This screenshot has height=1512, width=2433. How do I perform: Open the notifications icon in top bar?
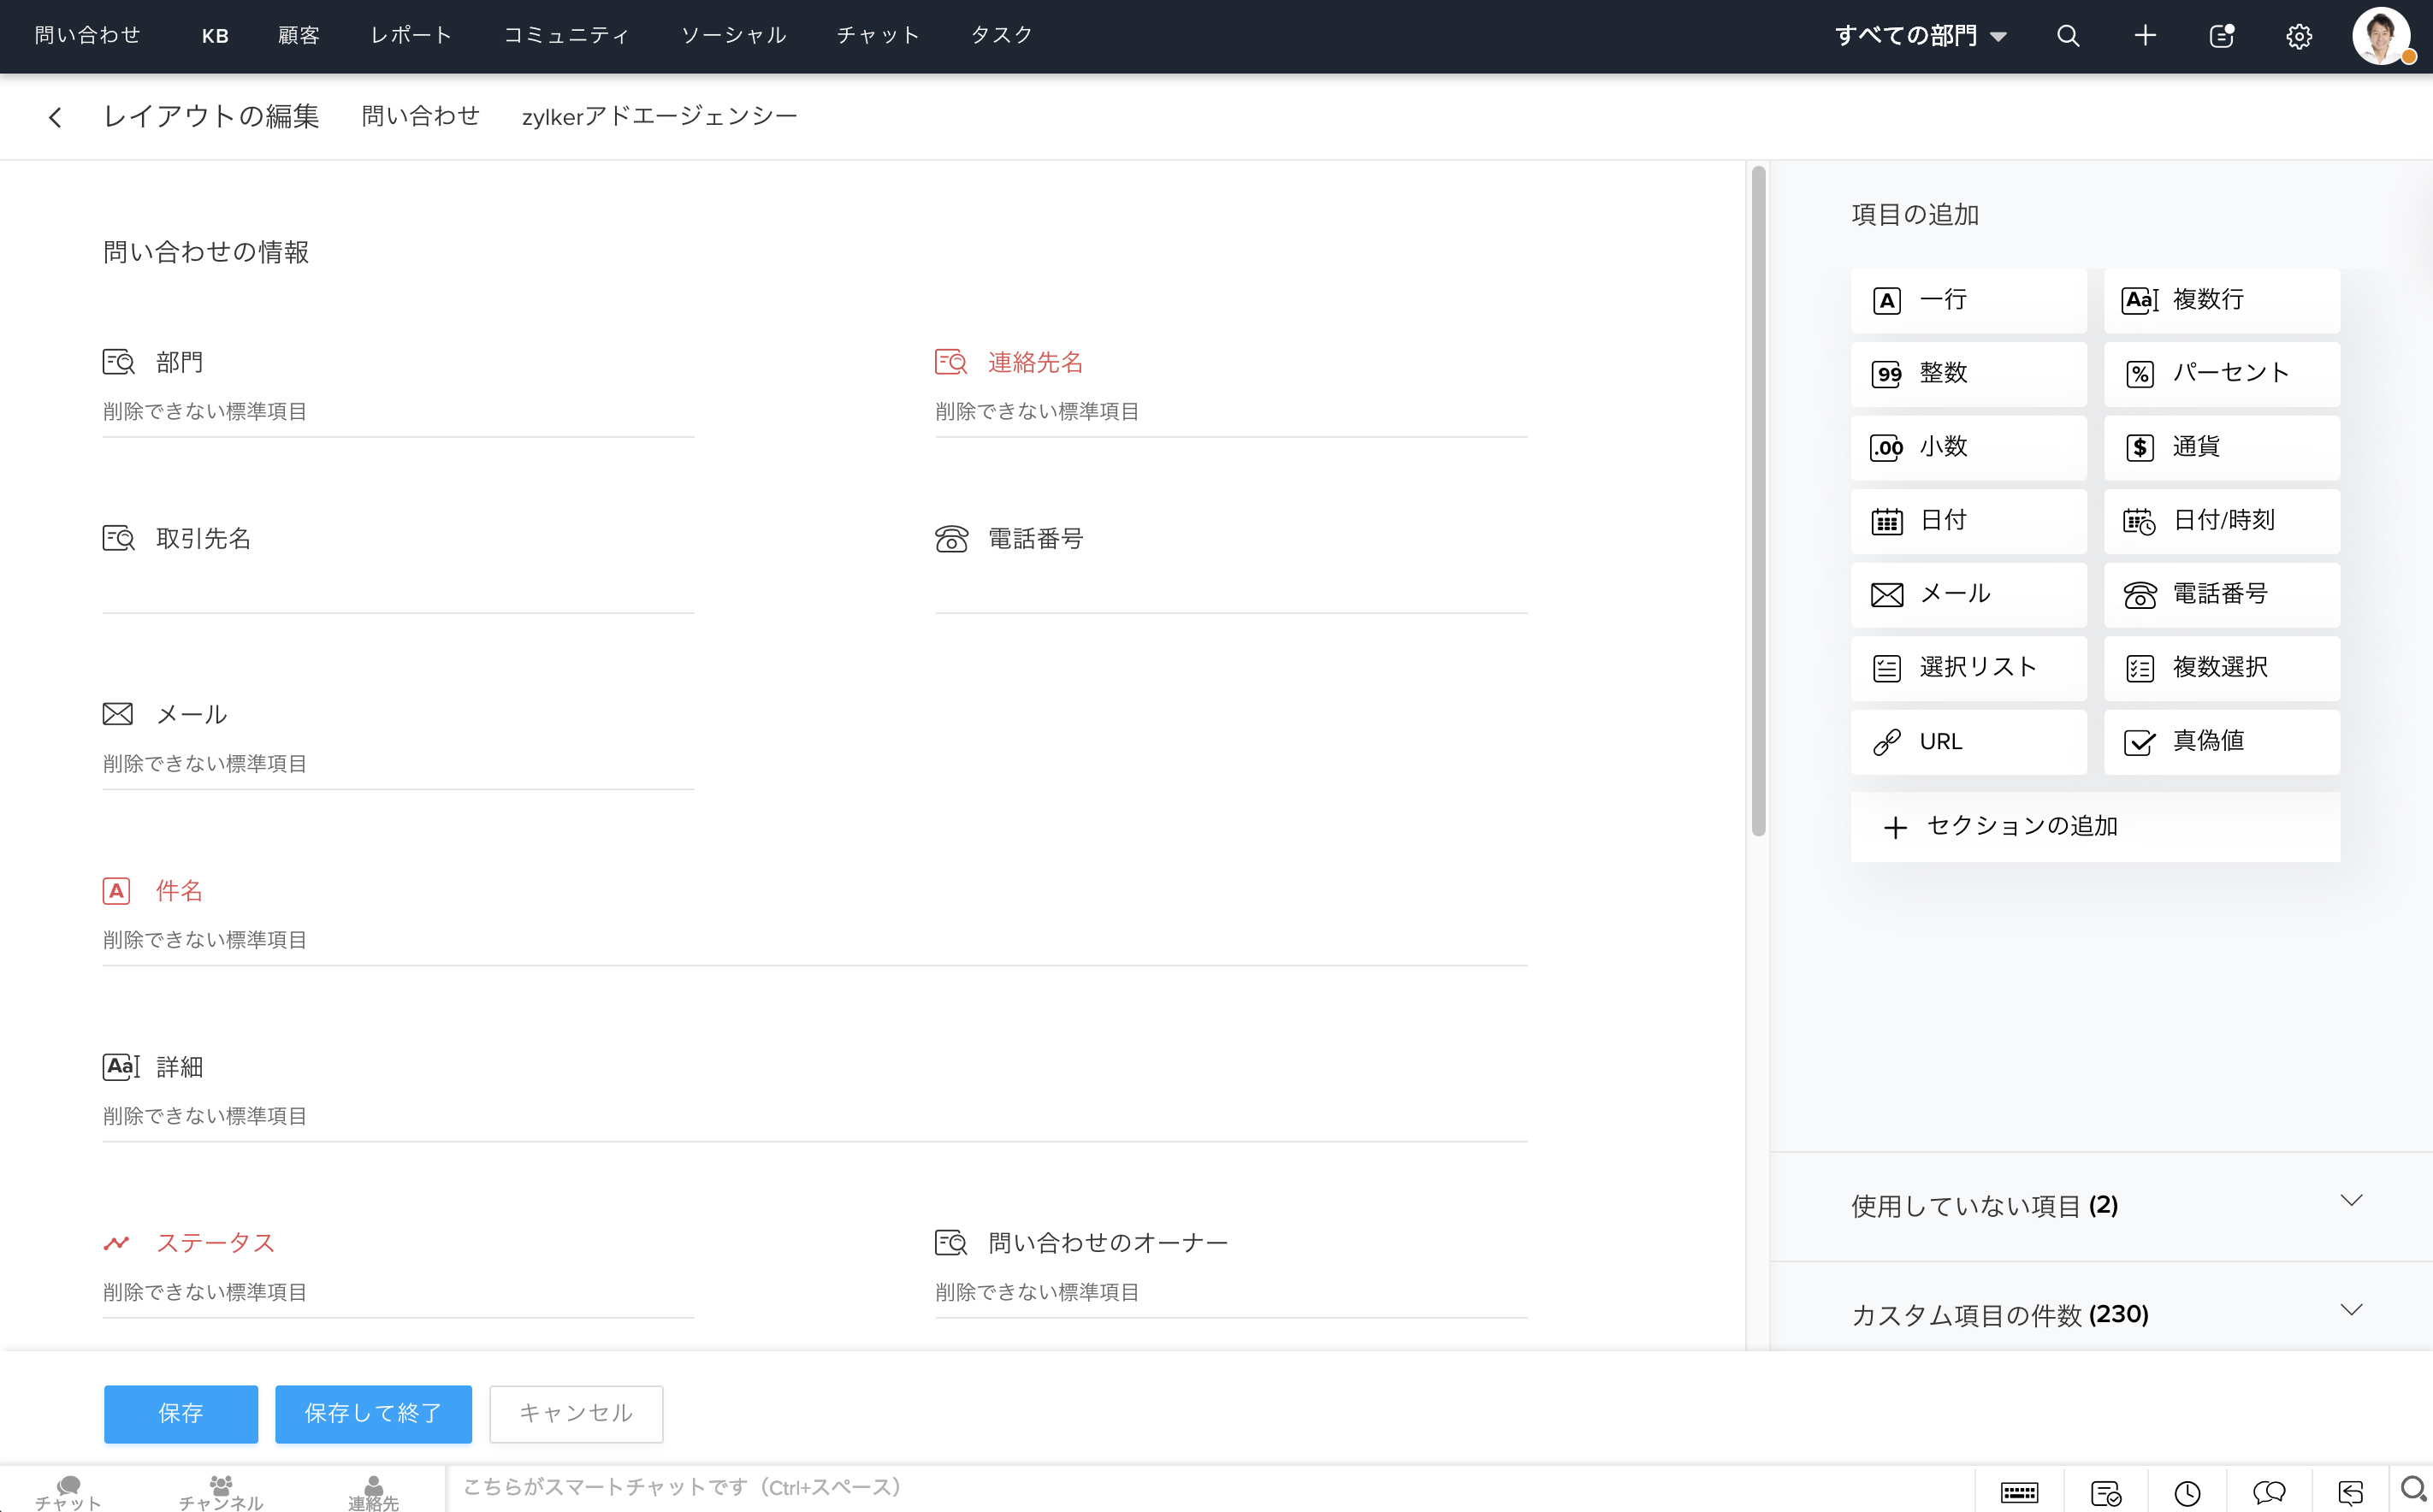coord(2222,36)
